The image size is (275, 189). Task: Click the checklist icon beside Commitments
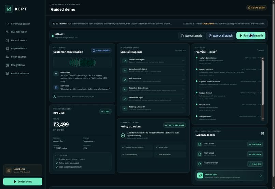tap(8, 40)
